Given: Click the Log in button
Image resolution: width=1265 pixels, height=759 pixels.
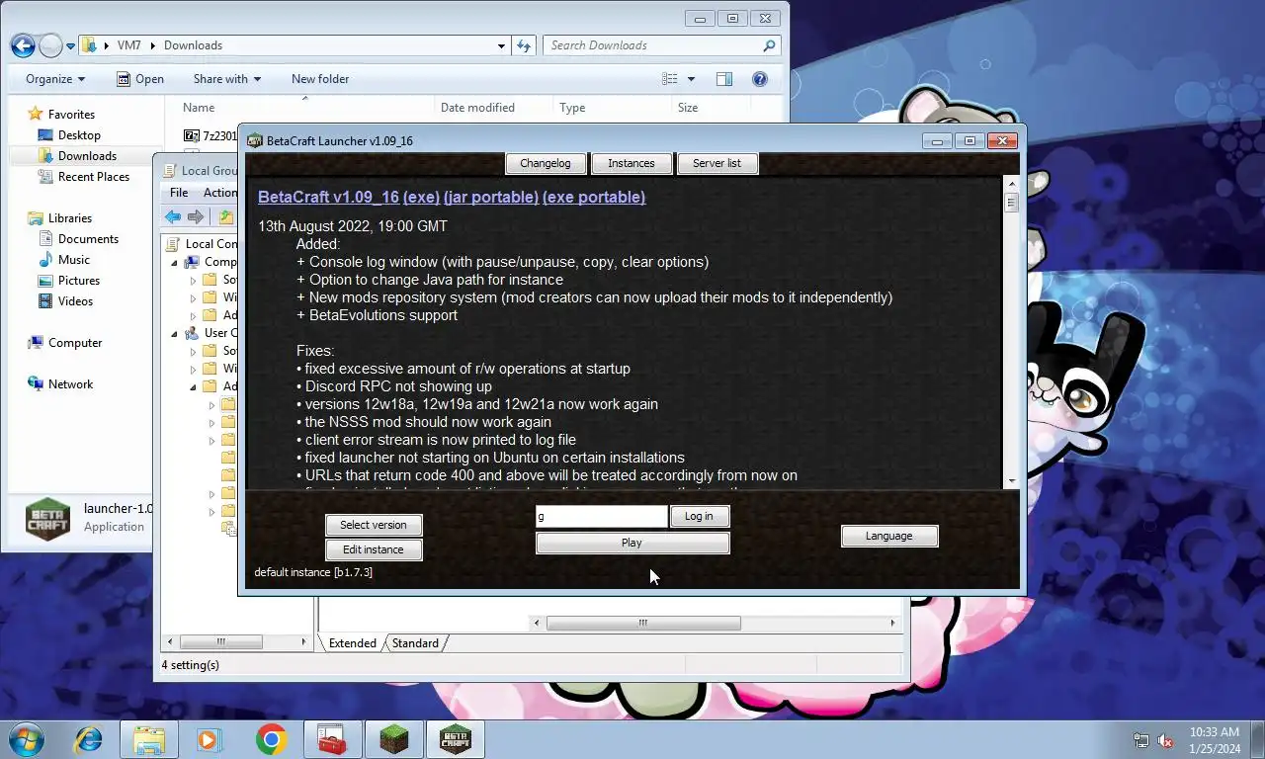Looking at the screenshot, I should tap(699, 516).
